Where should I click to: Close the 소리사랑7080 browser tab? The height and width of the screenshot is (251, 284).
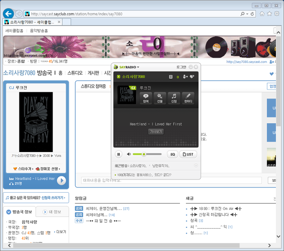[x=59, y=22]
